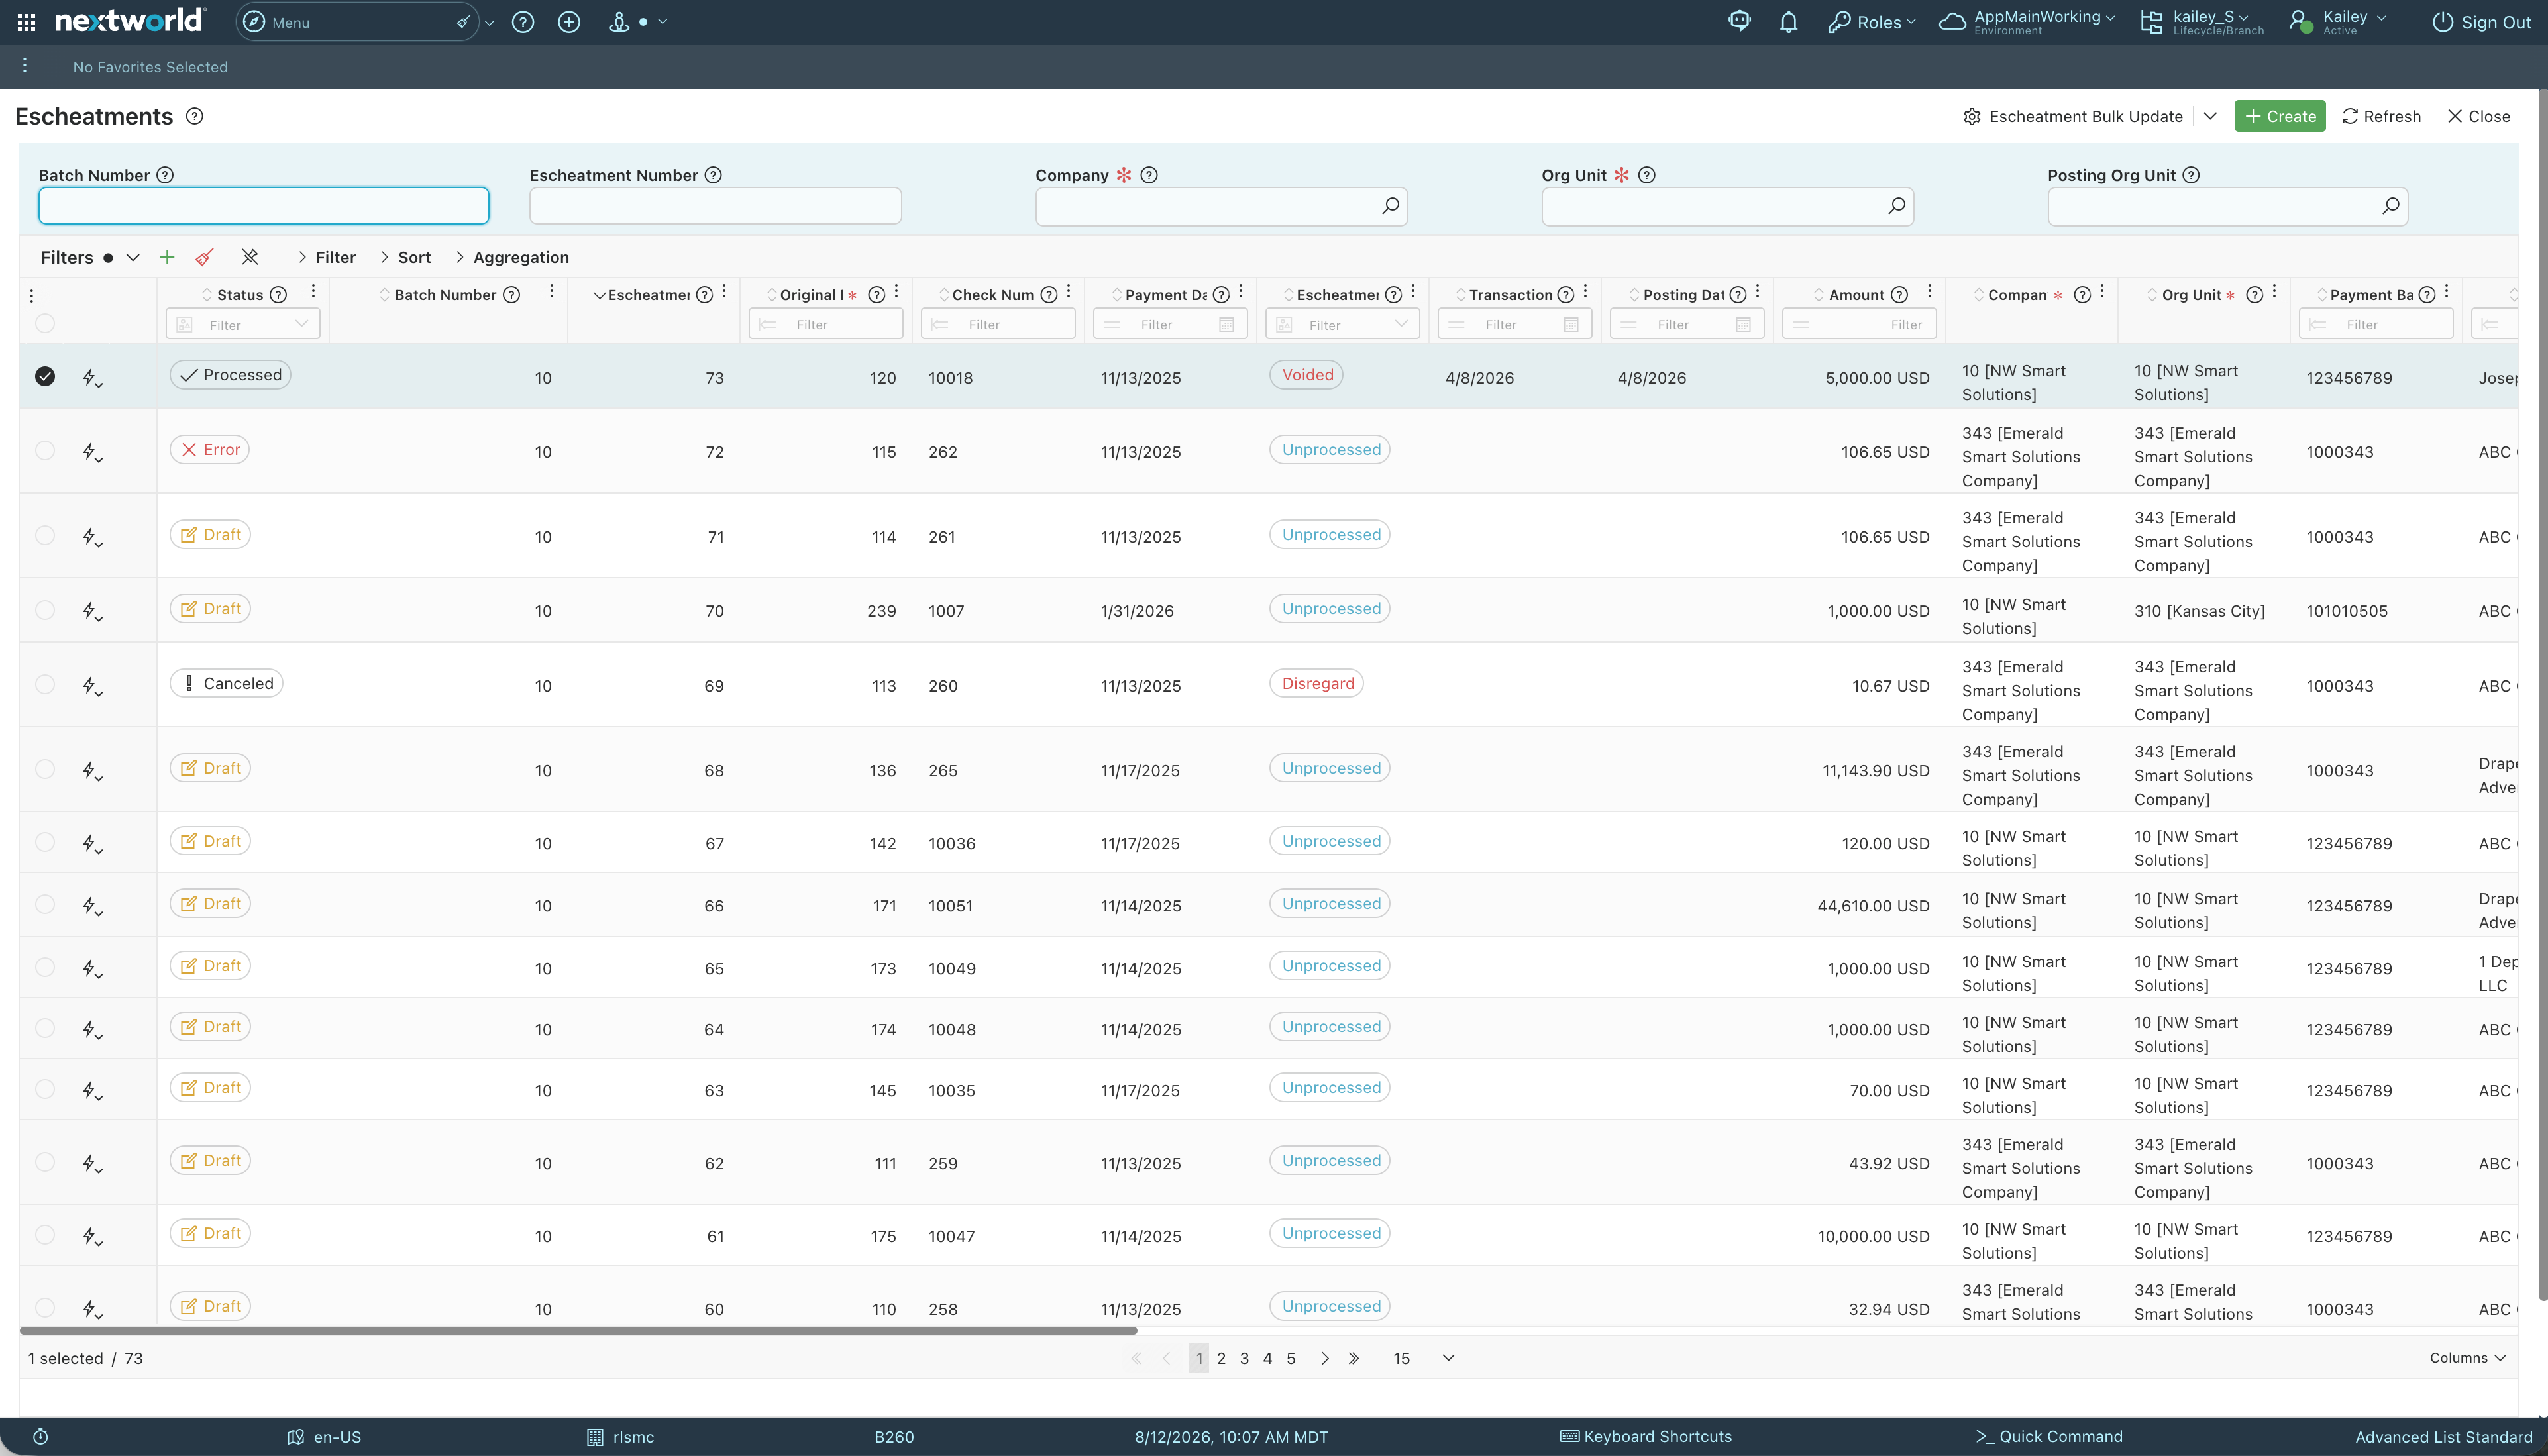Expand the Aggregation section
Viewport: 2548px width, 1456px height.
(511, 257)
